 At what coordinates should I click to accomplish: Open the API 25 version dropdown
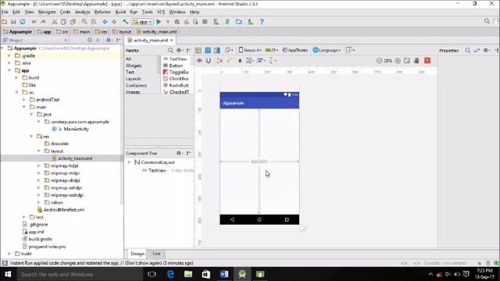pyautogui.click(x=272, y=50)
